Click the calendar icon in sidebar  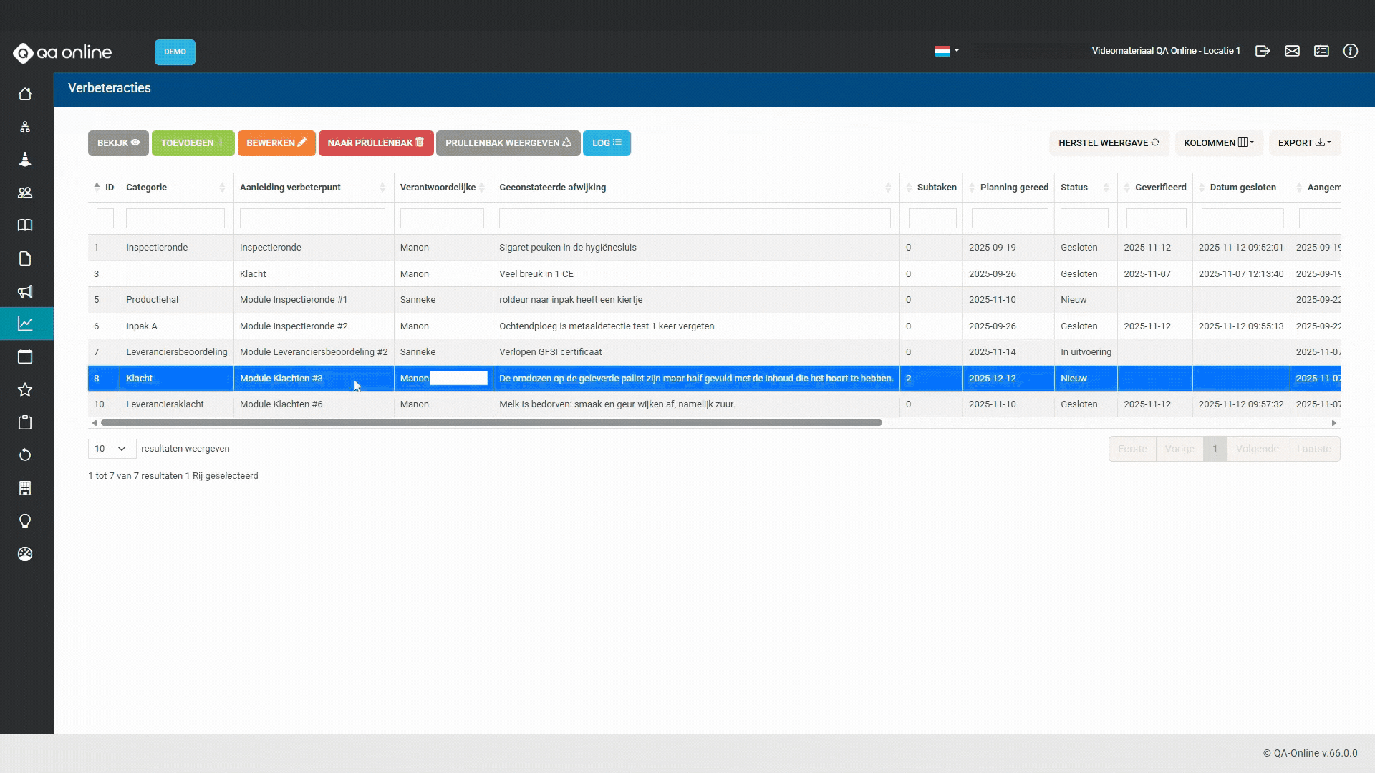[x=25, y=356]
